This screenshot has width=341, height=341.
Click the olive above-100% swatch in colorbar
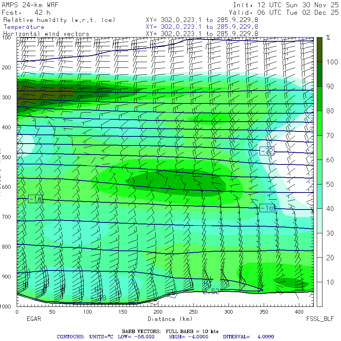pos(319,50)
